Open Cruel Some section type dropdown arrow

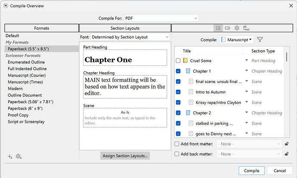click(247, 60)
